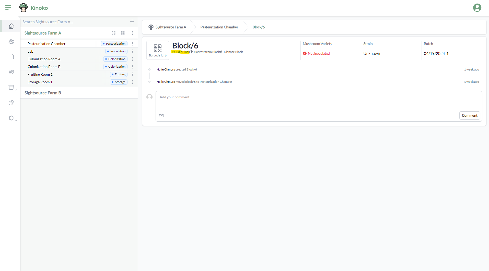The width and height of the screenshot is (489, 271).
Task: Click the Block/6 barcode QR thumbnail
Action: (158, 50)
